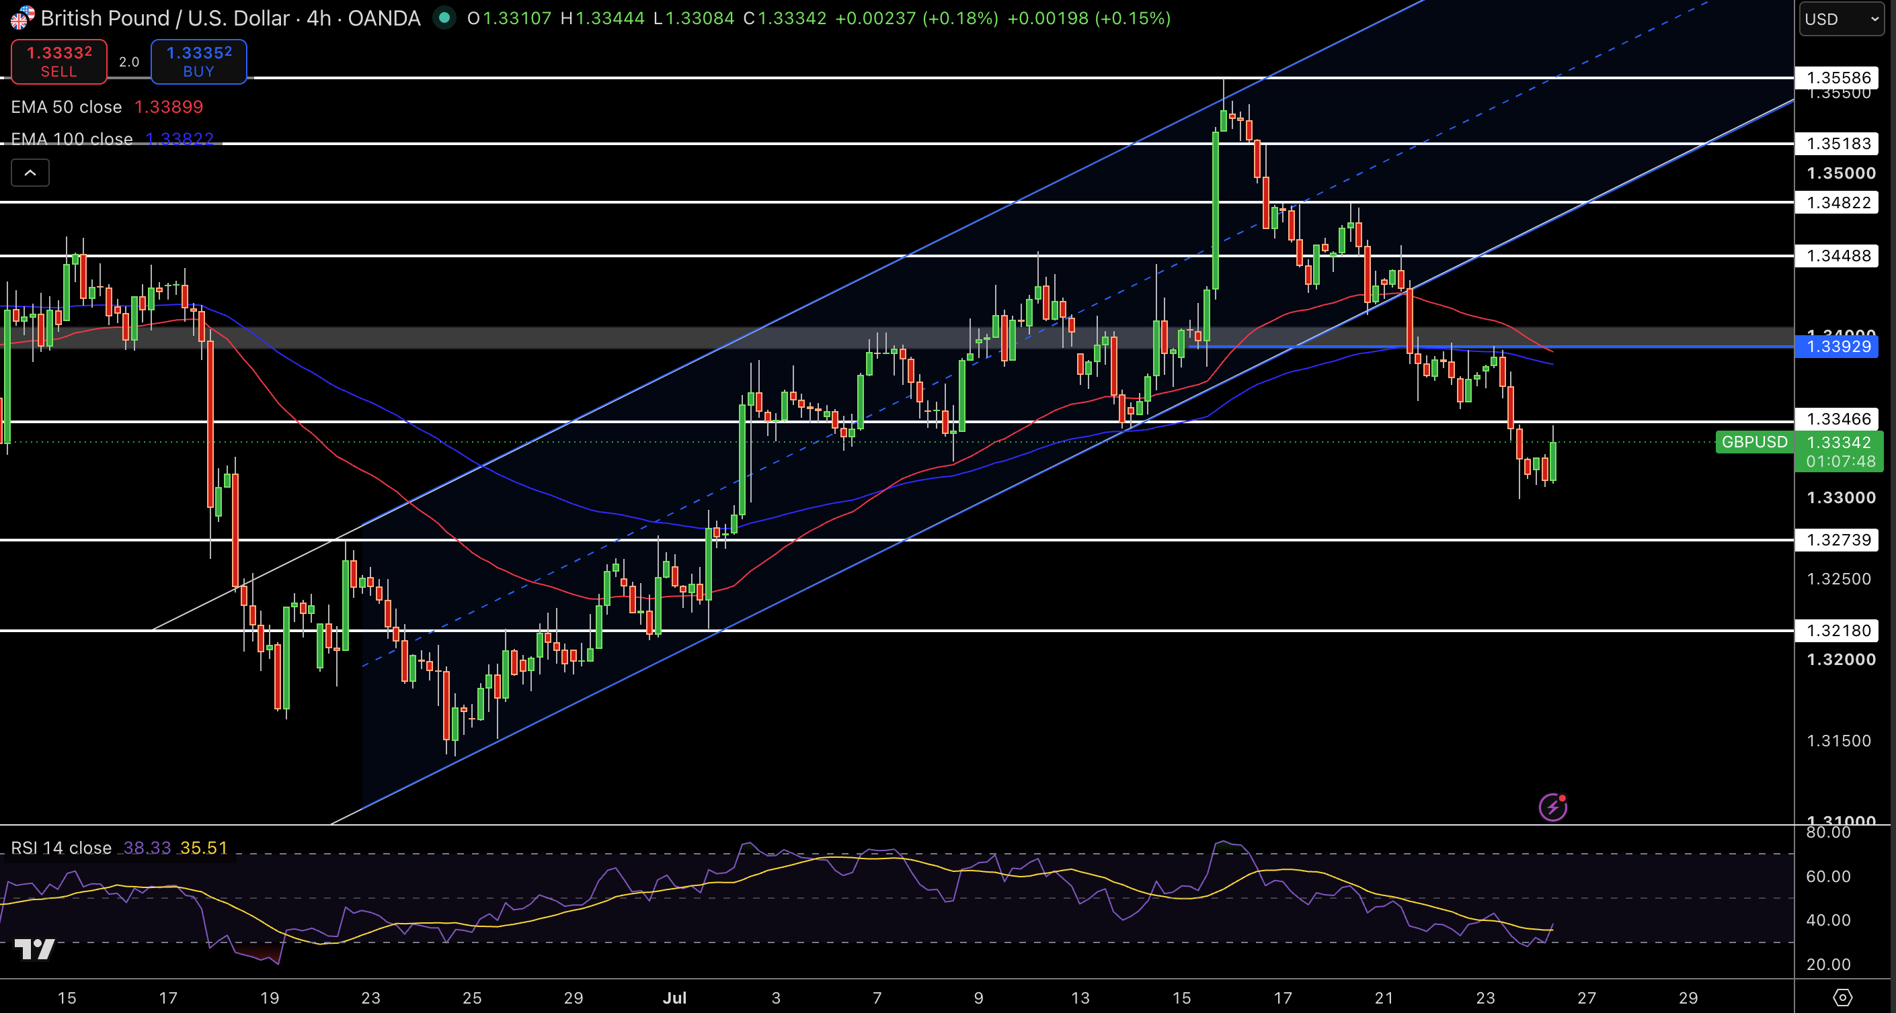
Task: Open the USD currency dropdown
Action: tap(1842, 19)
